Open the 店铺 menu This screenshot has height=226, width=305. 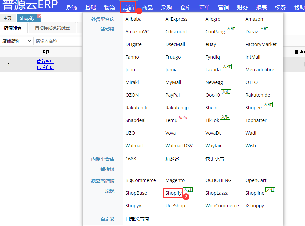coord(128,7)
